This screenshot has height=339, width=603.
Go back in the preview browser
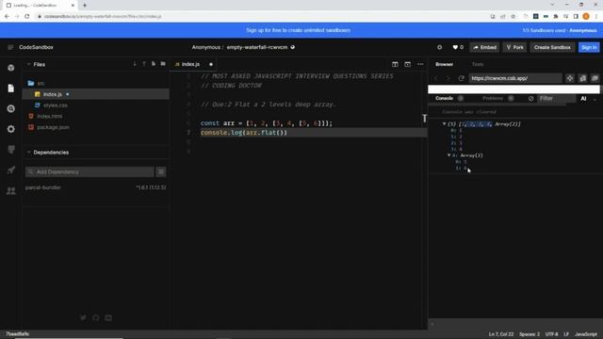click(x=436, y=78)
